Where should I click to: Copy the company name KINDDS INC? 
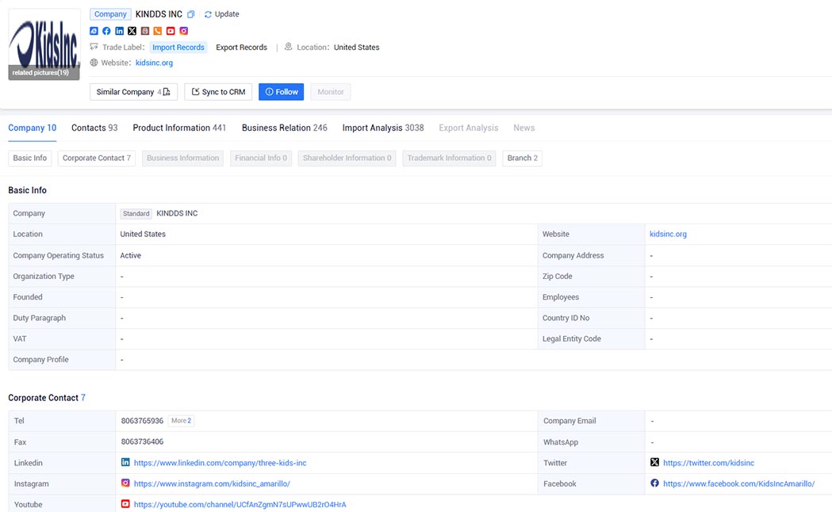pos(191,14)
